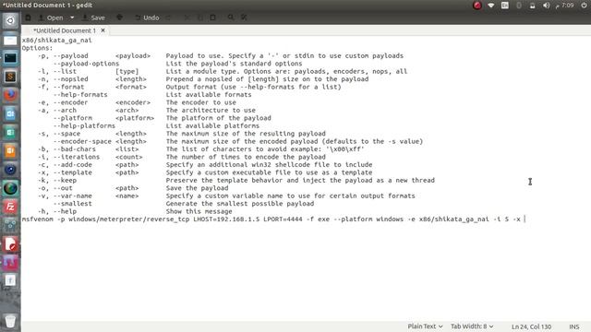Copy selection using the copy icon
This screenshot has height=332, width=591.
pos(200,18)
